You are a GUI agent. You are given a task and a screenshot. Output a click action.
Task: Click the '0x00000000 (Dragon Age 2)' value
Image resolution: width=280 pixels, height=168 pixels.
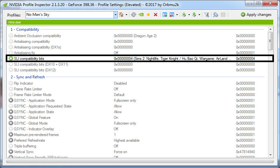[135, 36]
